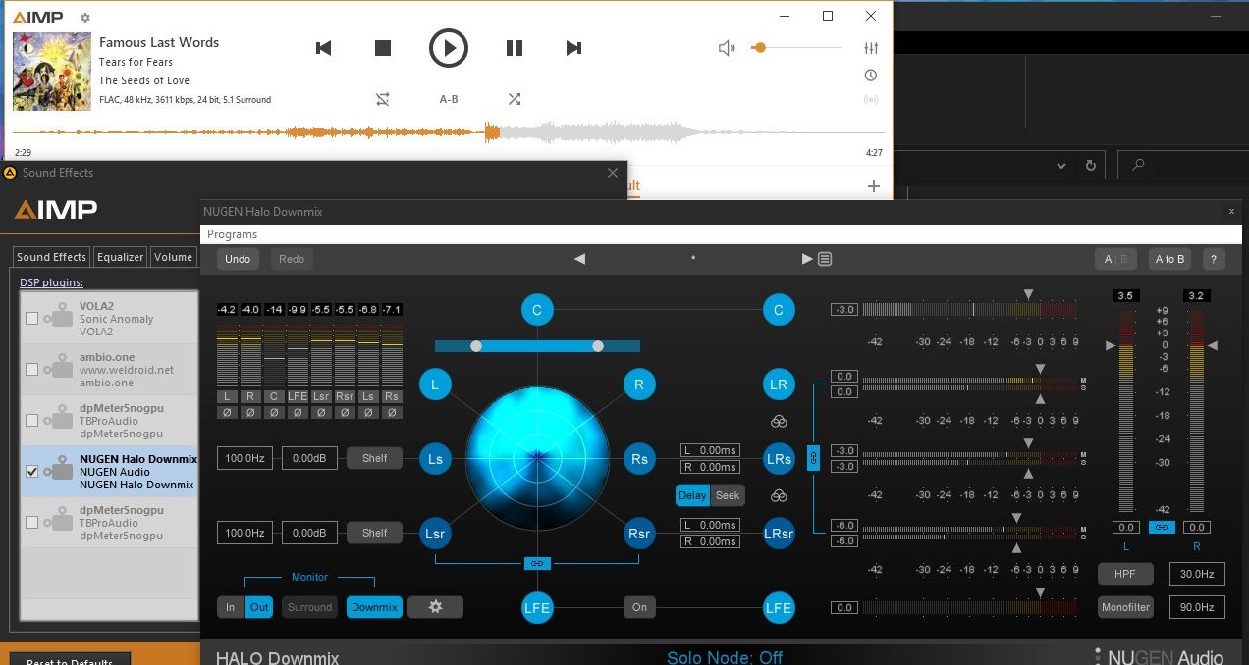Viewport: 1249px width, 665px height.
Task: Toggle the A|B comparison button
Action: pos(1116,259)
